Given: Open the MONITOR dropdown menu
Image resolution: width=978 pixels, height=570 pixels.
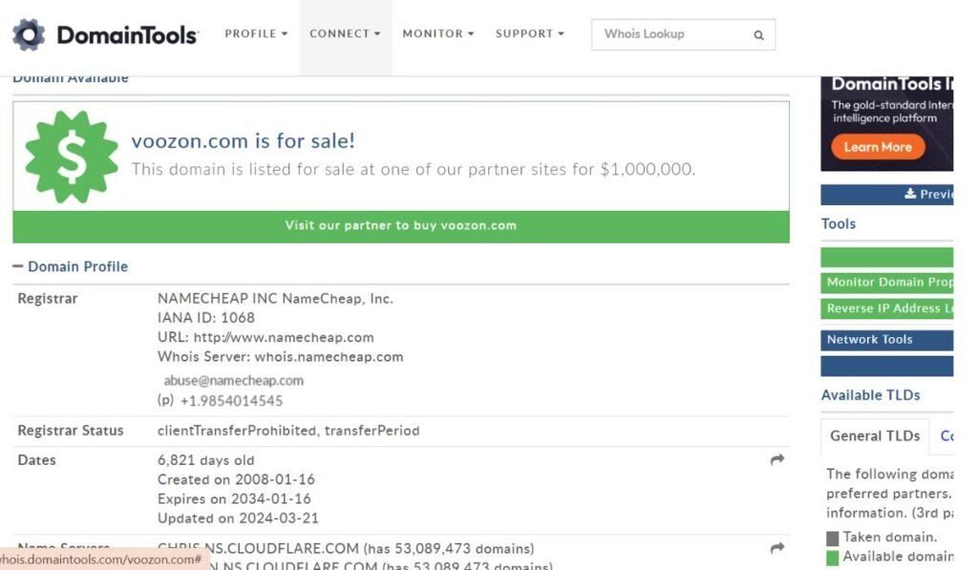Looking at the screenshot, I should tap(437, 33).
